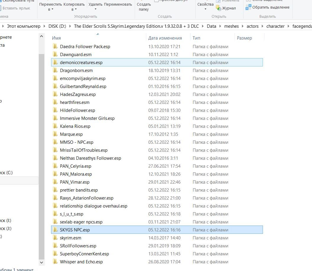312x271 pixels.
Task: Click Переименовать in the ribbon
Action: pos(118,4)
